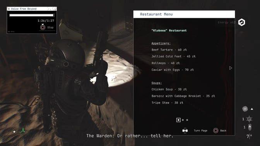Click the red circle Back icon
Screen dimensions: 260x146
(216, 131)
